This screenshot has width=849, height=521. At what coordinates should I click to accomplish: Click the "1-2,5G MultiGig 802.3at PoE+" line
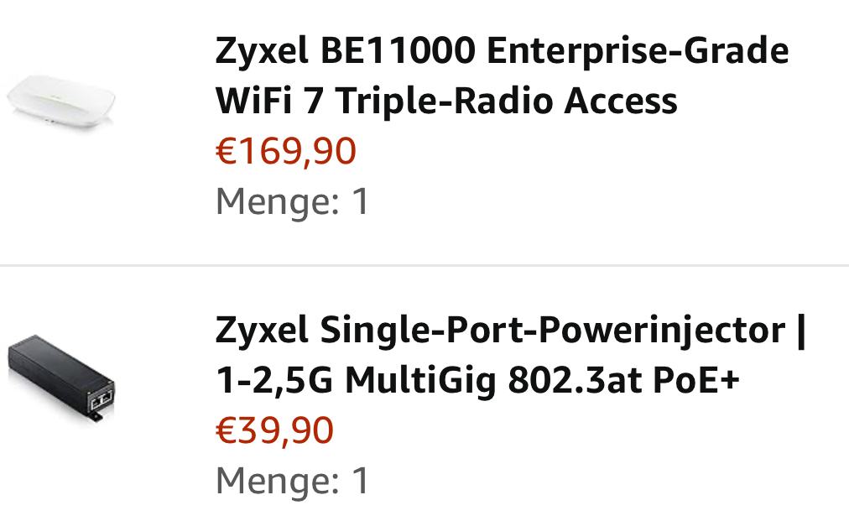[477, 381]
